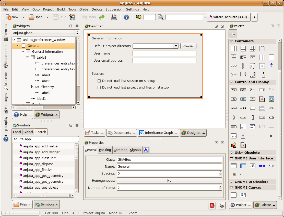Viewport: 284px width, 217px height.
Task: Select the pointer Selector tool in Palette
Action: coord(233,34)
